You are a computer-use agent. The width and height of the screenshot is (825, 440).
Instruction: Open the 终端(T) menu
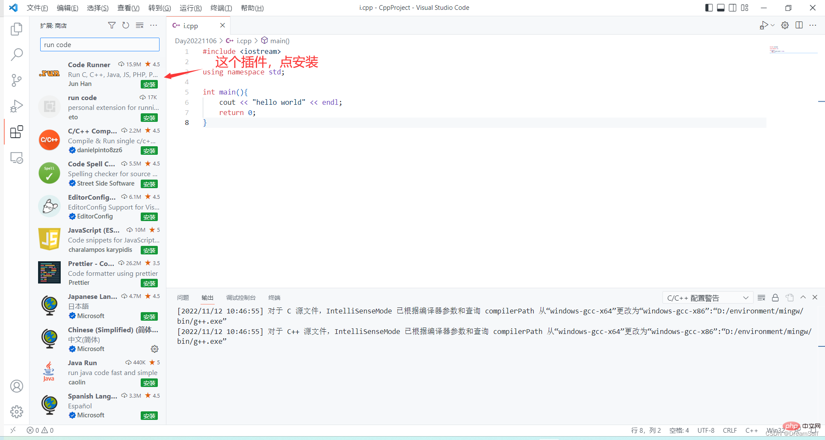tap(221, 8)
